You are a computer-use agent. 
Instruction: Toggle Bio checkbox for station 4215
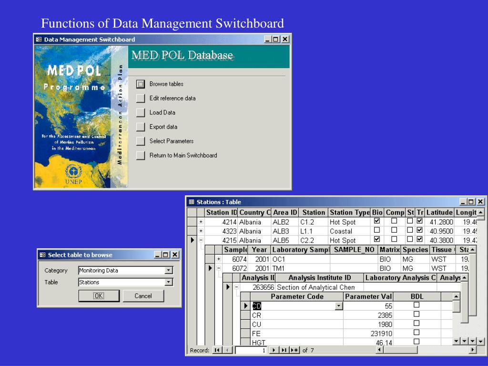click(377, 239)
